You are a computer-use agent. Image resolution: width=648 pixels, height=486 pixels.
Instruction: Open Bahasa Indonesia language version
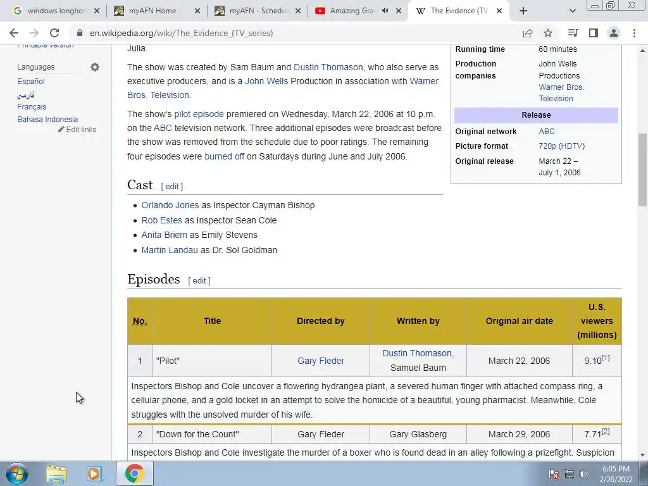click(47, 119)
